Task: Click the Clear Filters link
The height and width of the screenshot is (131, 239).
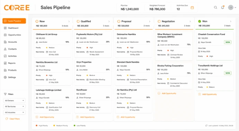Action: coord(13,119)
